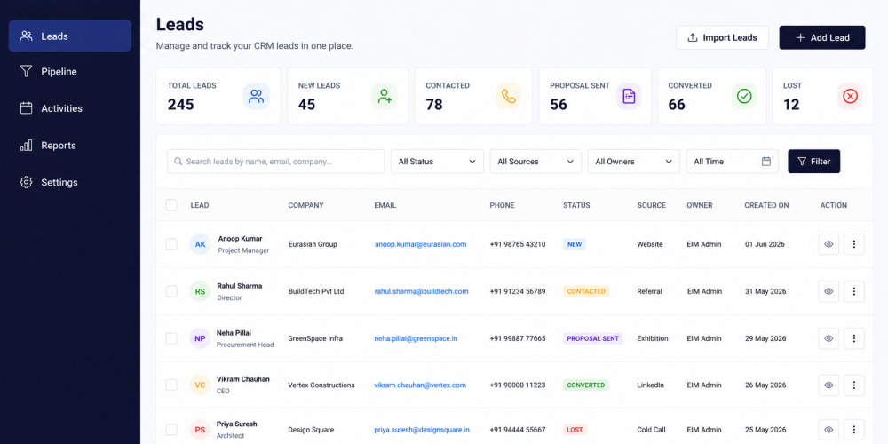The image size is (888, 444).
Task: Open more actions for Rahul Sharma
Action: pos(854,291)
